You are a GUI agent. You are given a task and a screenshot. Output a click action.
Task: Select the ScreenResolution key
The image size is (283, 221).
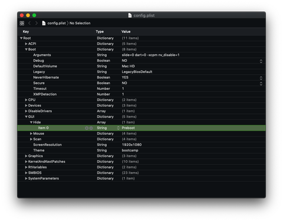[47, 145]
